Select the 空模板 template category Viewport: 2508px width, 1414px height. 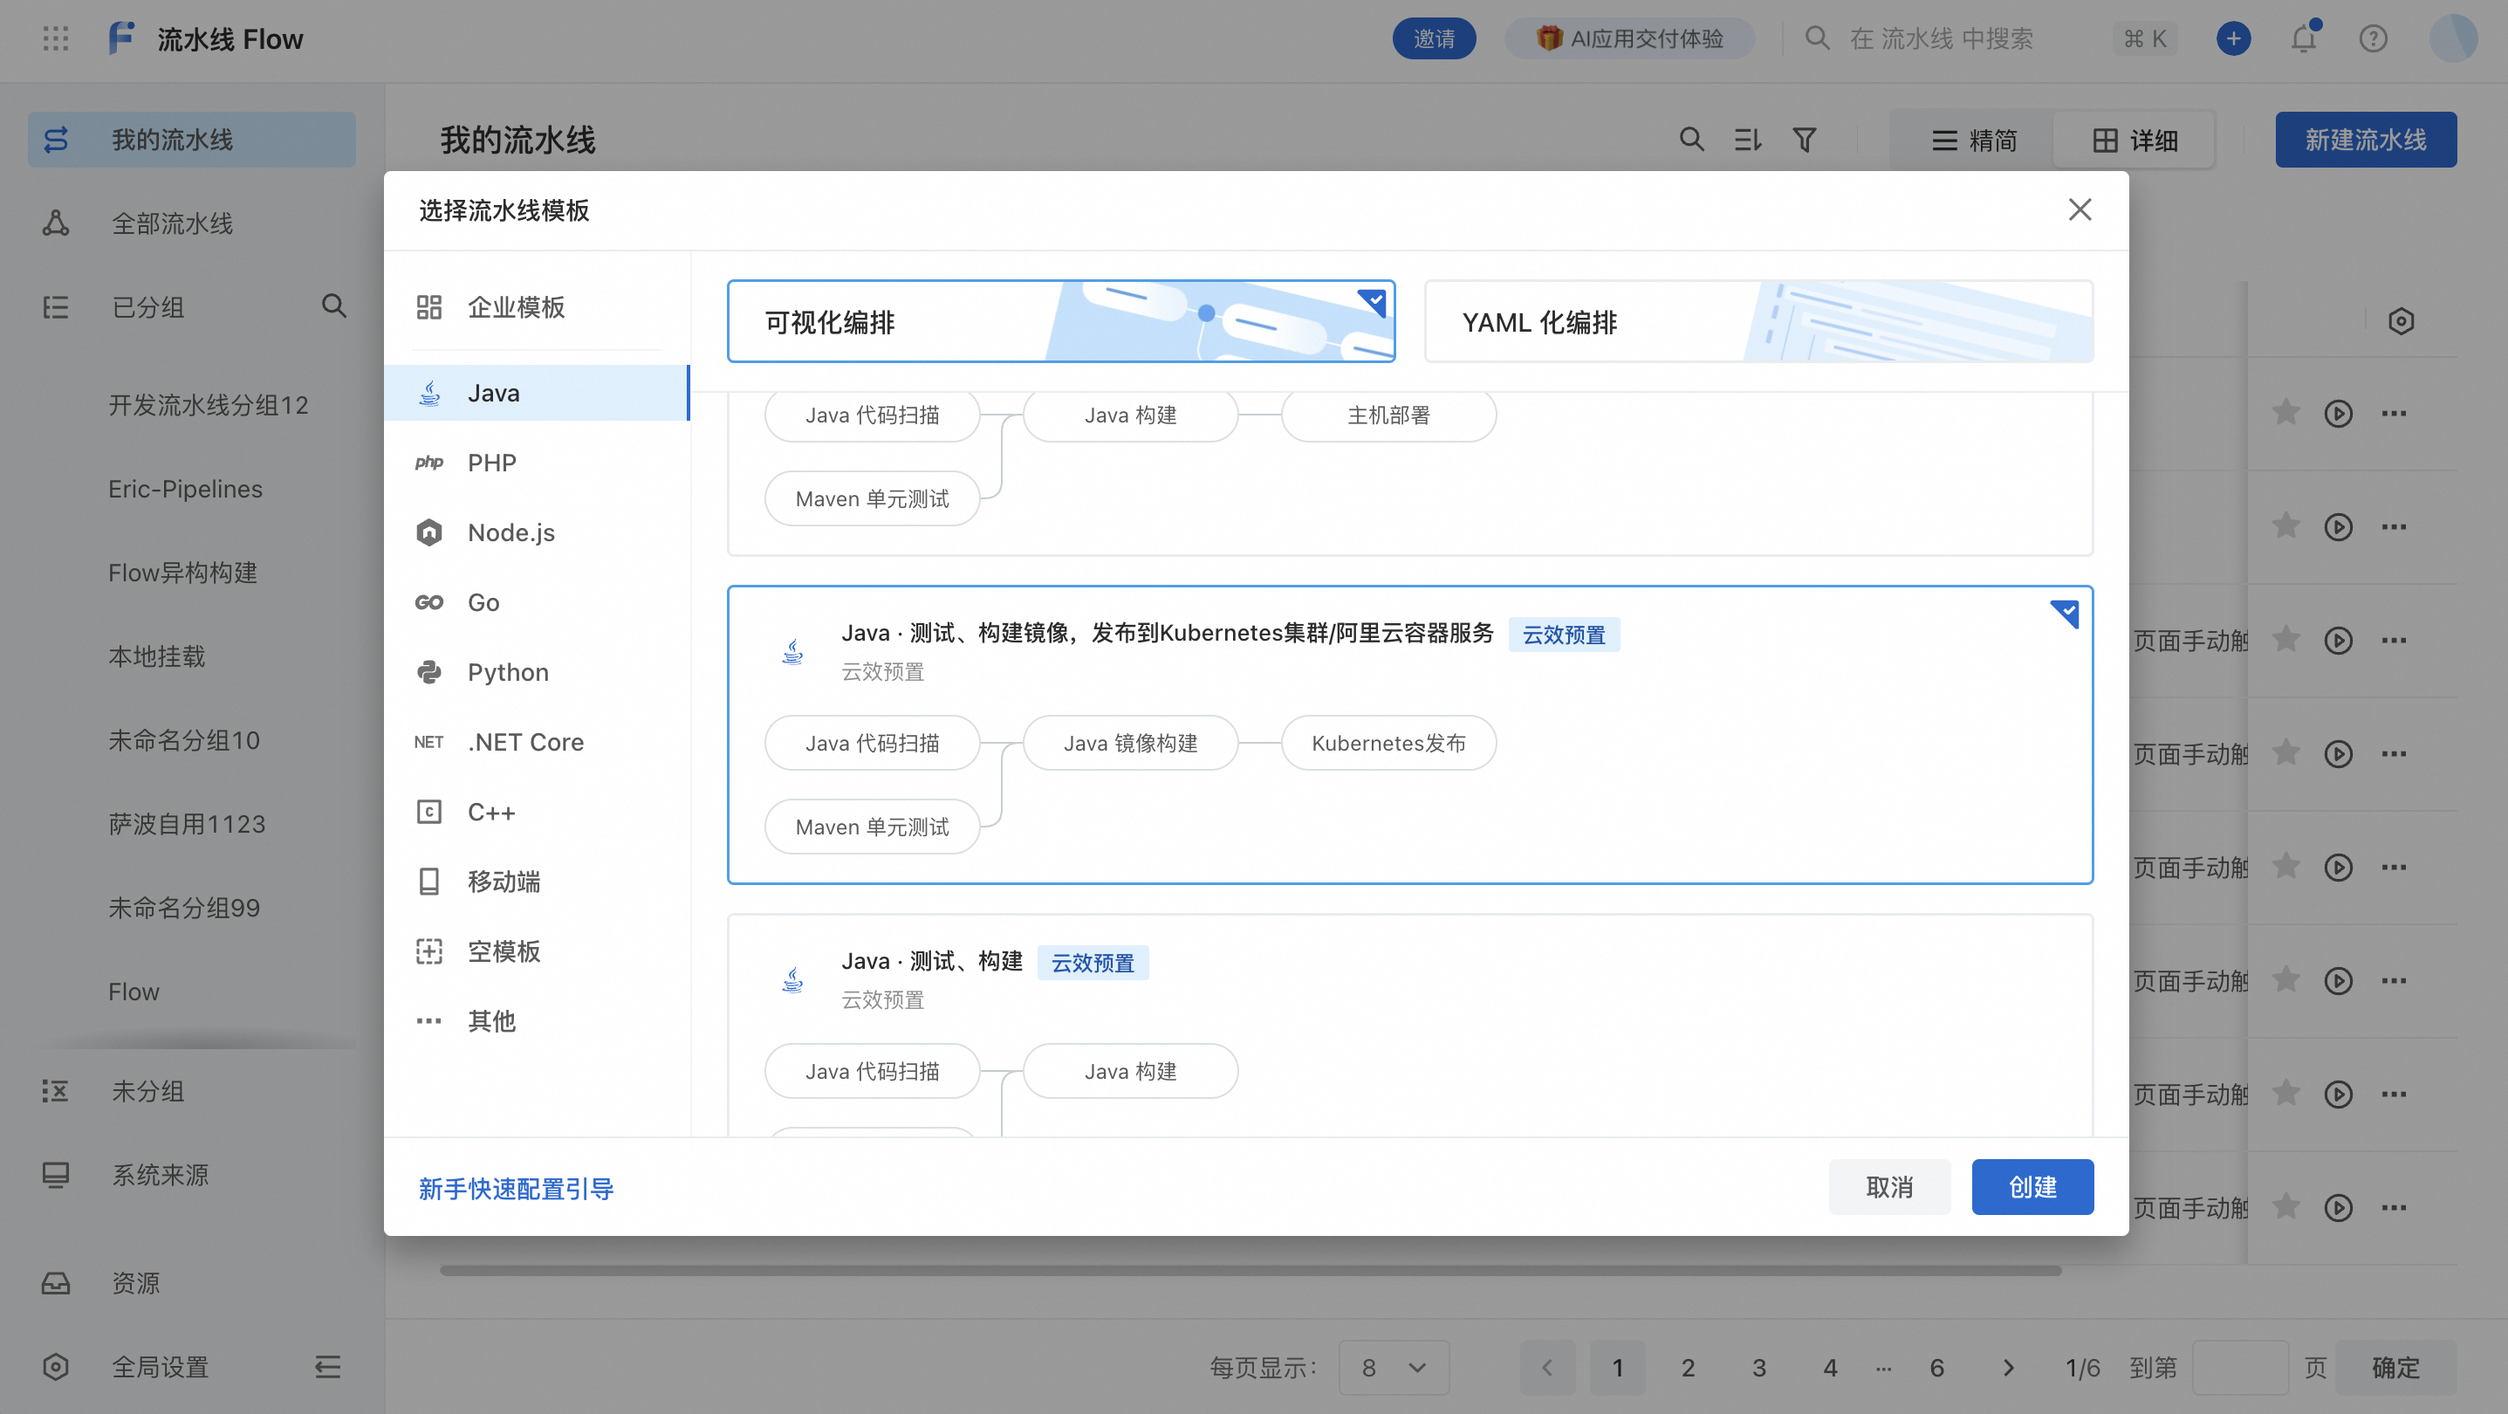tap(538, 951)
